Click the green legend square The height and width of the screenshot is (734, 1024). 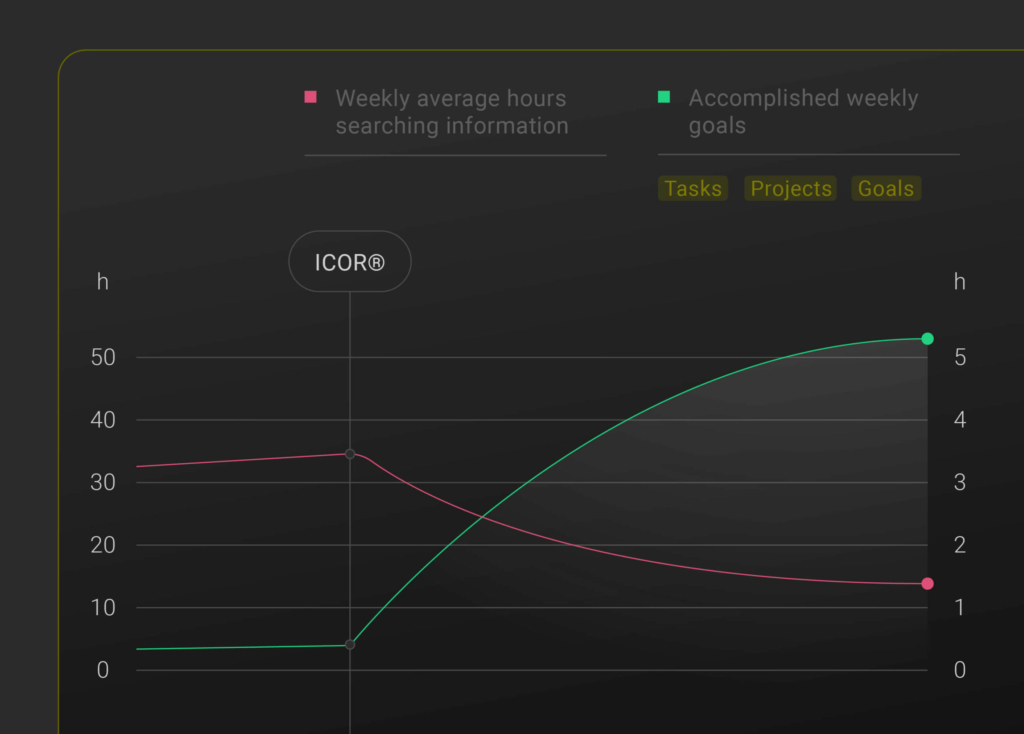pyautogui.click(x=663, y=97)
